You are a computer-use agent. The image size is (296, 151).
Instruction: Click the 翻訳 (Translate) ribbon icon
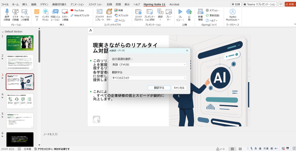coord(160,15)
